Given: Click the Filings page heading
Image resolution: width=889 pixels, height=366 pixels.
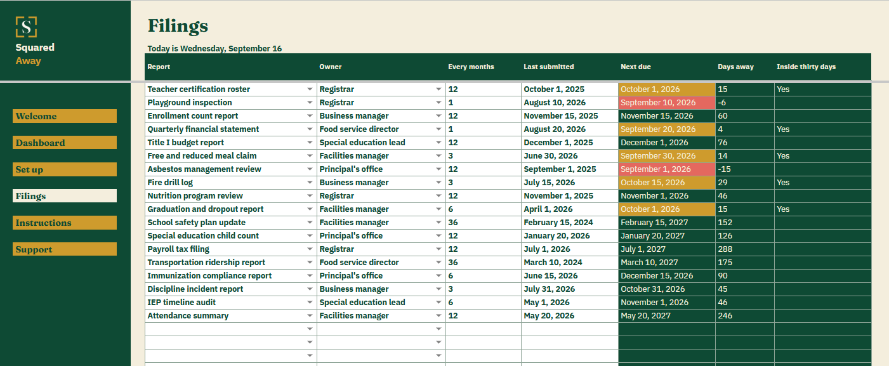Looking at the screenshot, I should (178, 26).
